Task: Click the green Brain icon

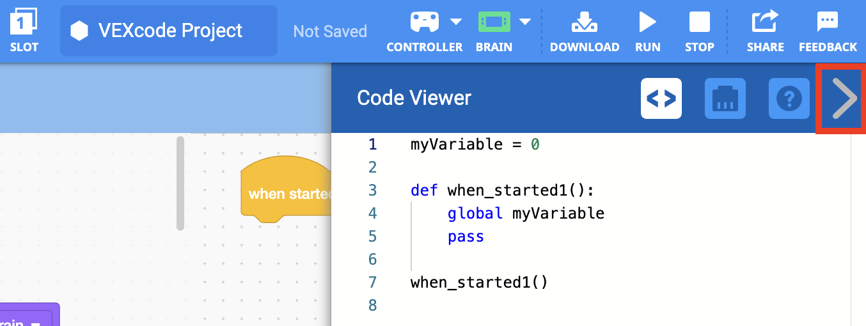Action: [x=494, y=22]
